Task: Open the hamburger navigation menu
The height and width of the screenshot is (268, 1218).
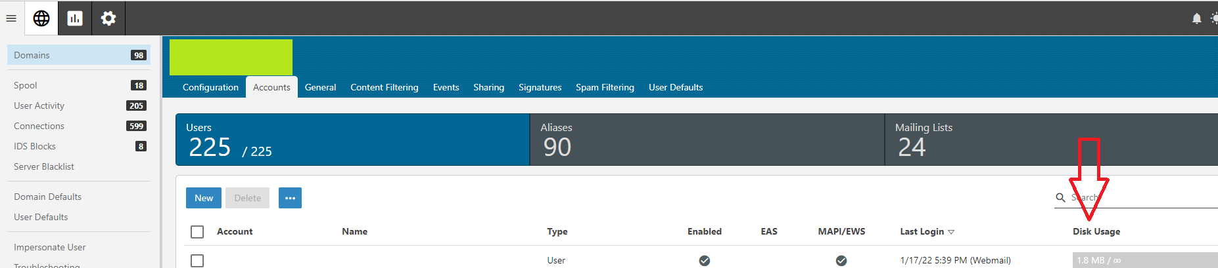Action: point(11,18)
